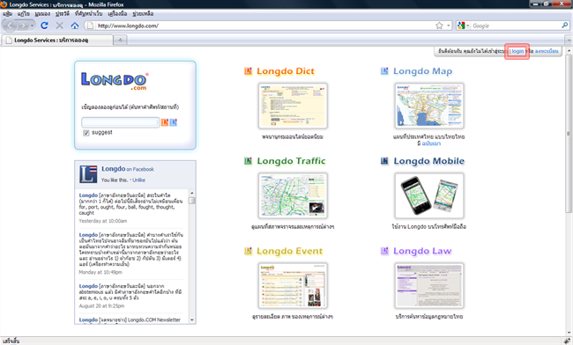Click the ลงทะเบียน register link
This screenshot has height=345, width=573.
[547, 51]
